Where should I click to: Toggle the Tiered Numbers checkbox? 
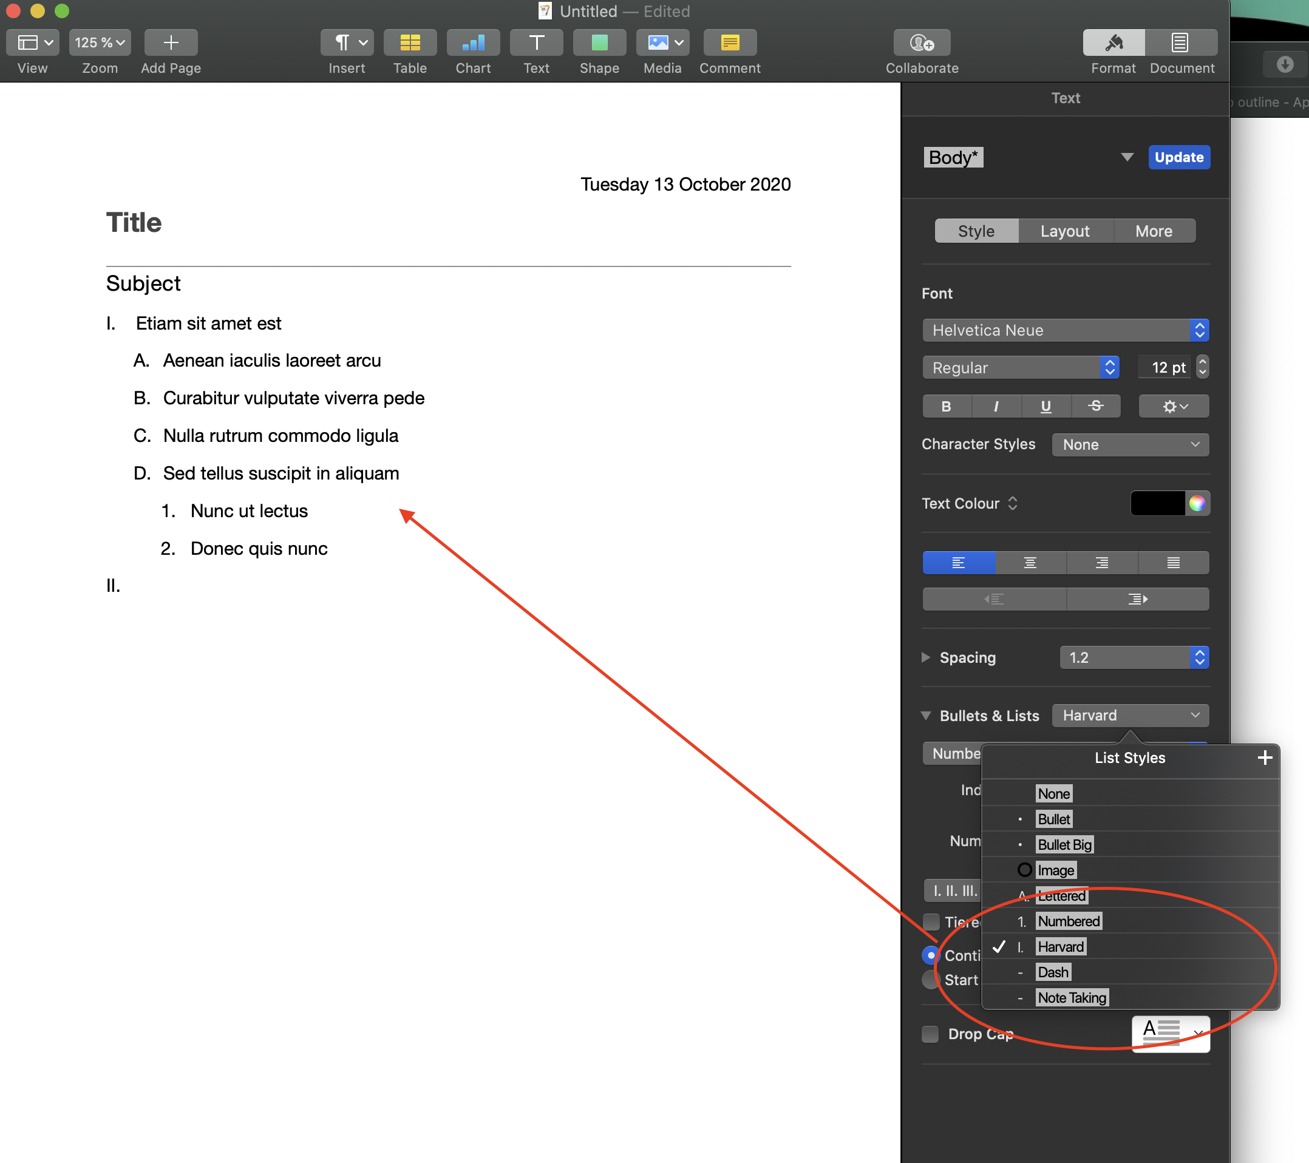[931, 921]
